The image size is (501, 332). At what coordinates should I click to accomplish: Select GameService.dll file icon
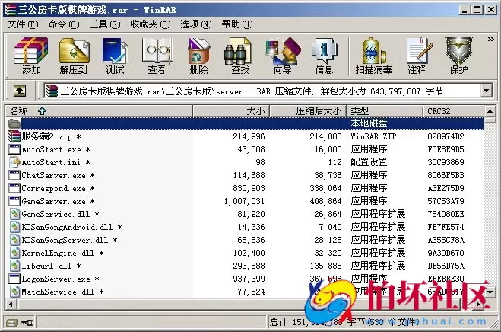(14, 214)
